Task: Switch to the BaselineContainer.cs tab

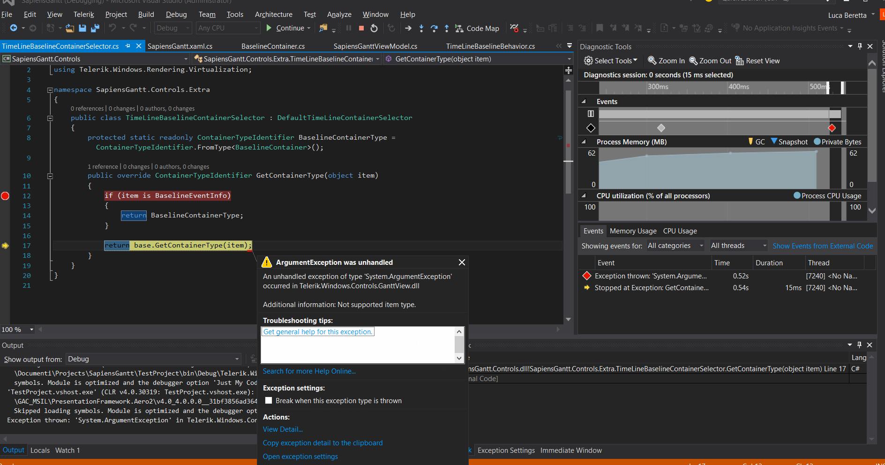Action: tap(273, 46)
